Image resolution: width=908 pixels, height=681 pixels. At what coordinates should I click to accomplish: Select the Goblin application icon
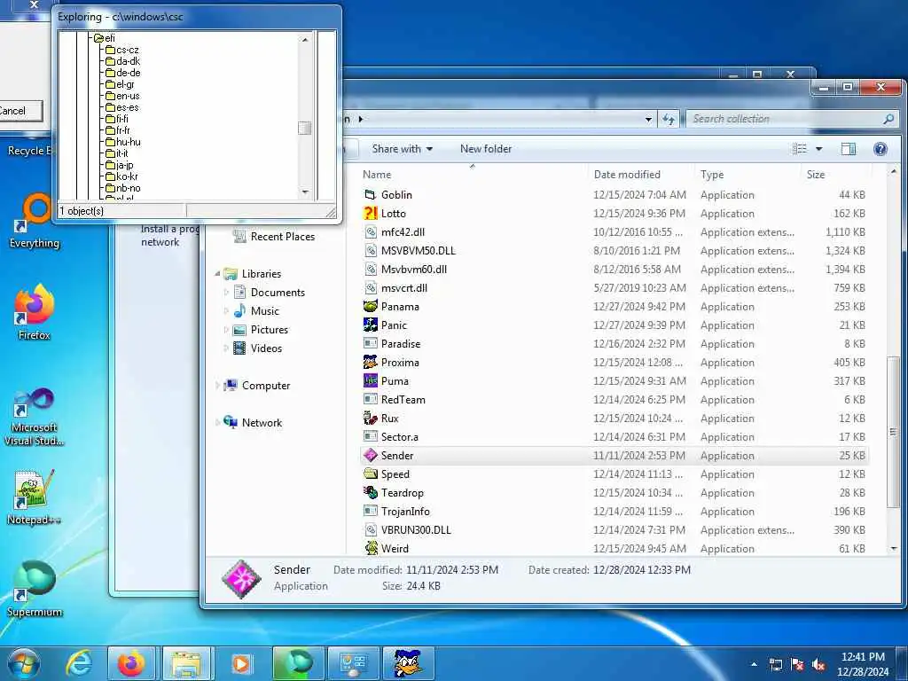pos(370,194)
